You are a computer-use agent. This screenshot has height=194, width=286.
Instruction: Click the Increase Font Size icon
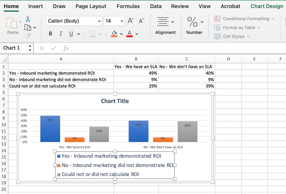coord(131,21)
